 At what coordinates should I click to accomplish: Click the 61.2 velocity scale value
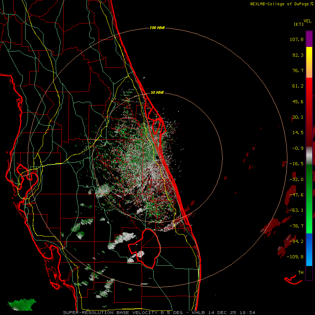[x=298, y=86]
